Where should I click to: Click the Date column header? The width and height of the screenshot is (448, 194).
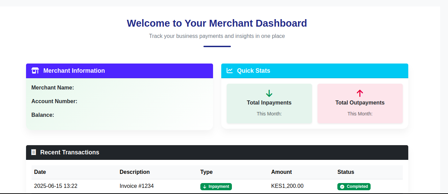[40, 172]
